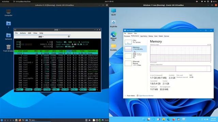Open the VirtualBox Machine app menu
The image size is (218, 122).
22,1
